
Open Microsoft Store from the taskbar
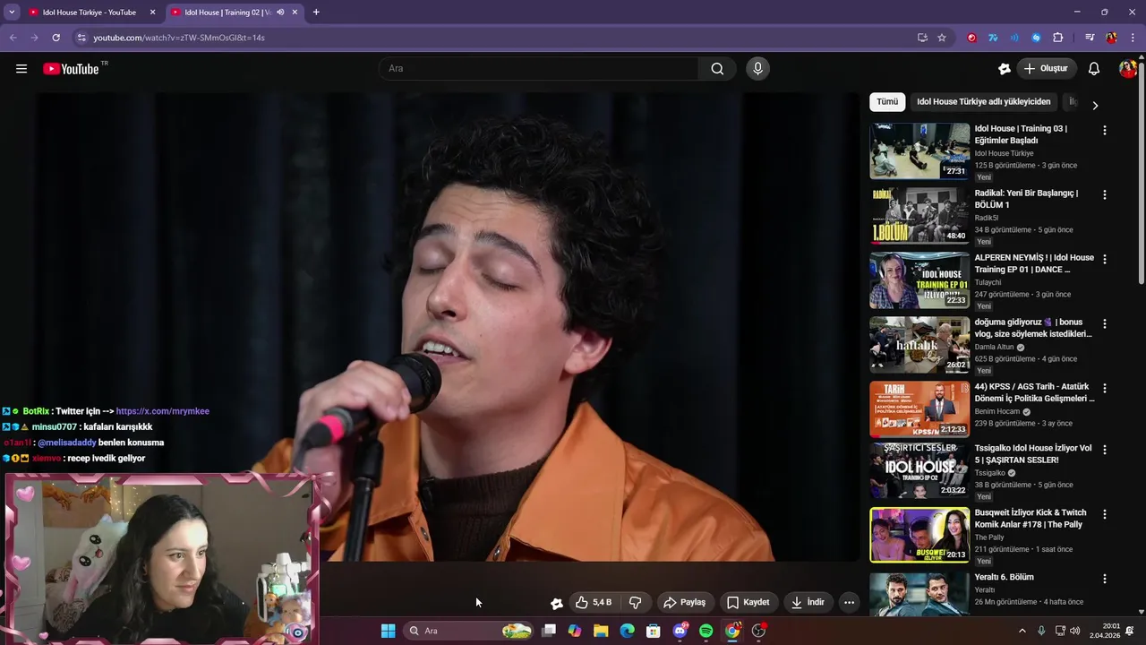pyautogui.click(x=654, y=631)
